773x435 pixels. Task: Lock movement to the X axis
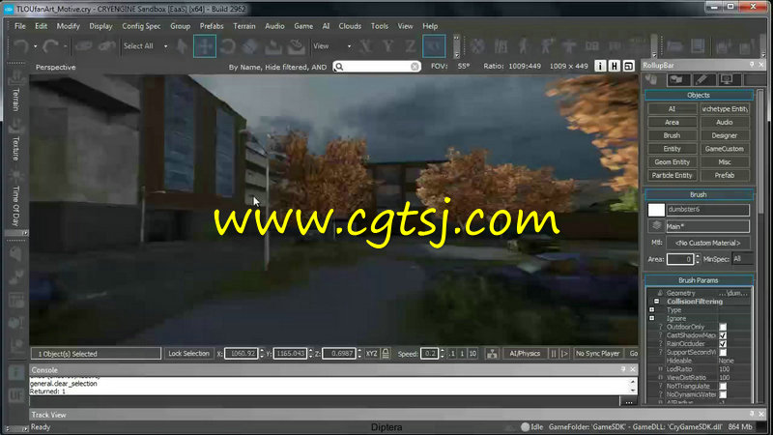365,46
